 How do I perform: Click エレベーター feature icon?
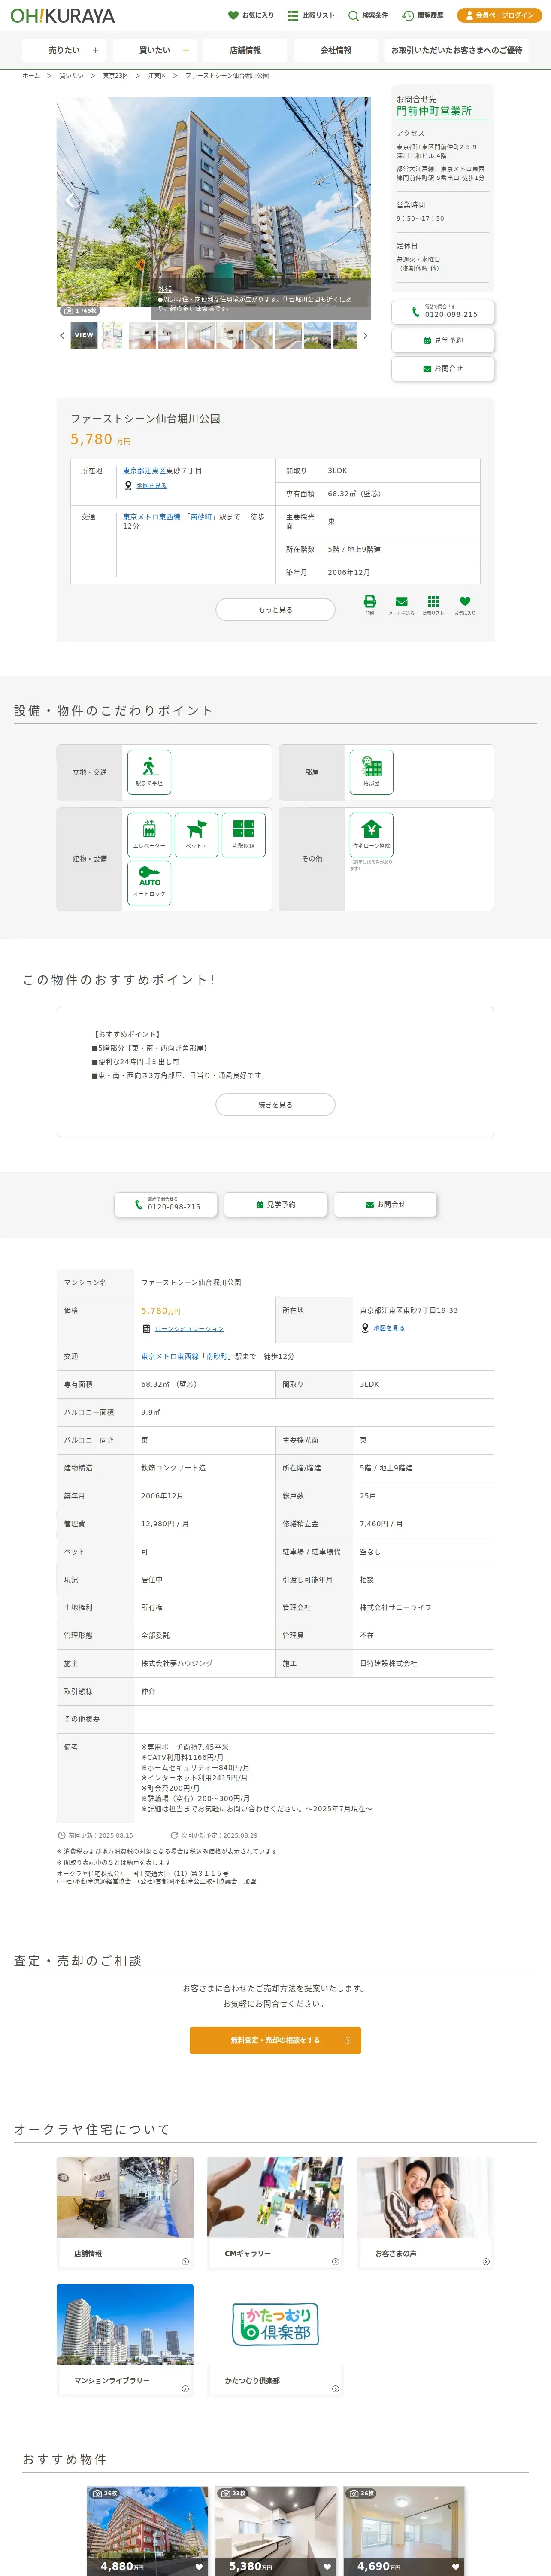pyautogui.click(x=149, y=835)
